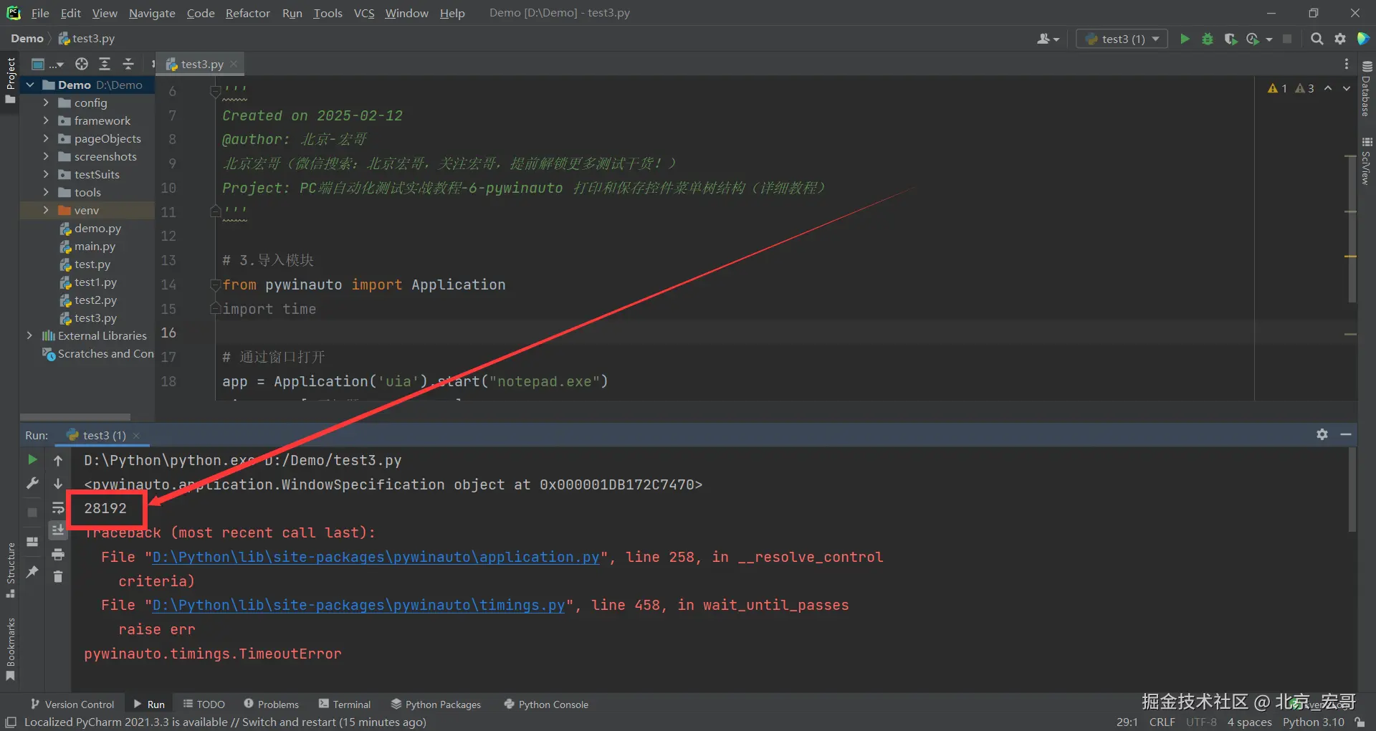Expand the screenshots folder
The image size is (1376, 731).
pos(46,156)
